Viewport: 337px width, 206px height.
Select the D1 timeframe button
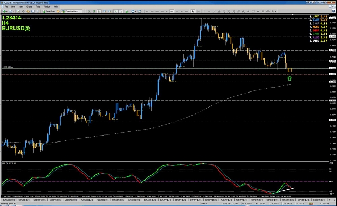click(177, 11)
